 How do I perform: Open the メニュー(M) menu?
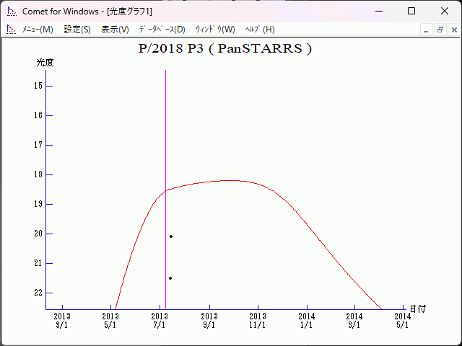tap(38, 30)
